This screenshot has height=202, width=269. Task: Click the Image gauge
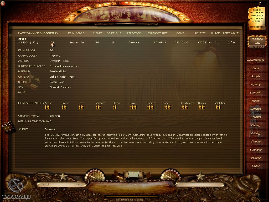(170, 175)
